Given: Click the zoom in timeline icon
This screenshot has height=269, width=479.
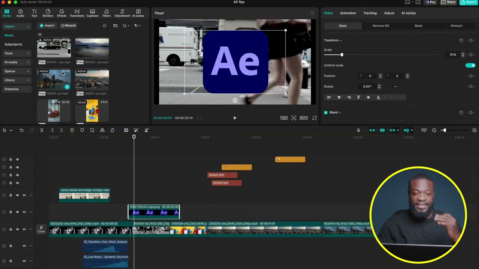Looking at the screenshot, I should pyautogui.click(x=474, y=130).
